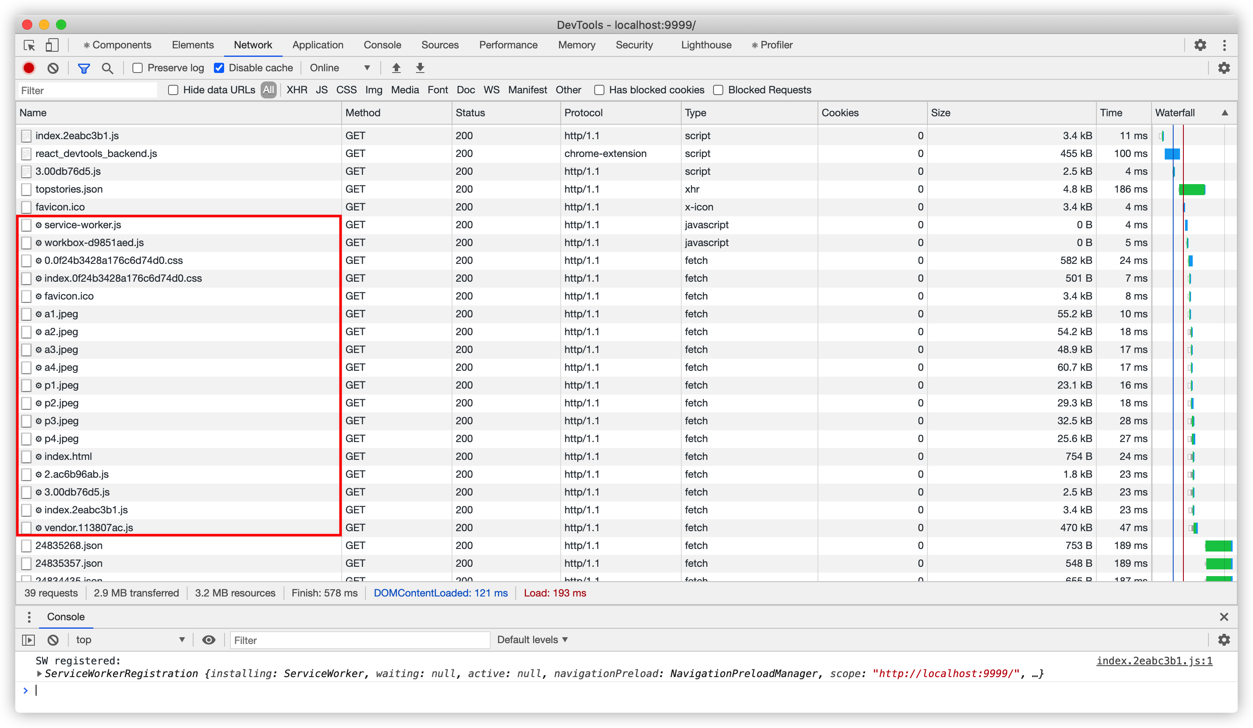Viewport: 1253px width, 728px height.
Task: Import HAR file with upload arrow
Action: coord(396,68)
